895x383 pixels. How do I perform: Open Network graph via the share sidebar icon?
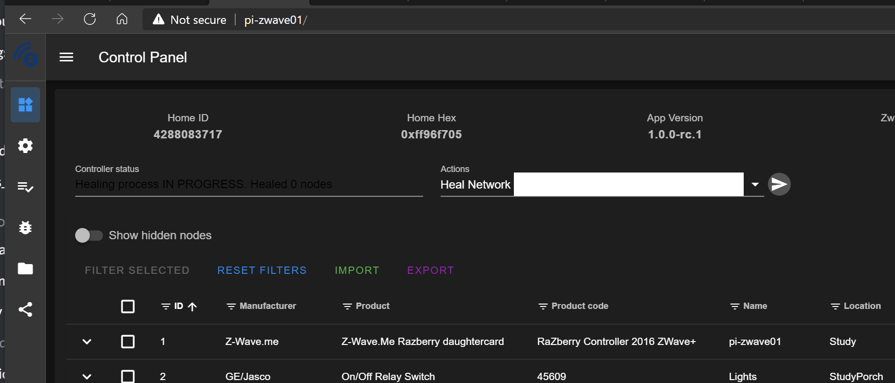coord(25,309)
